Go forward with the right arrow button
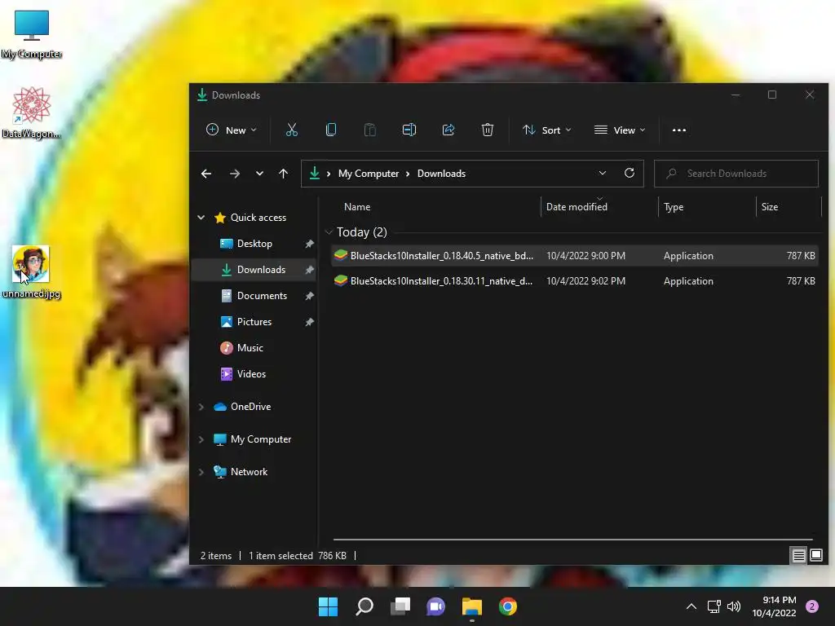This screenshot has height=626, width=835. tap(234, 174)
